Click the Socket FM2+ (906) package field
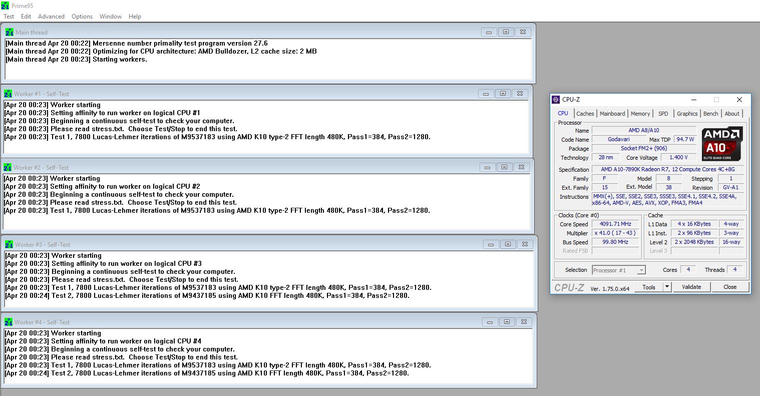This screenshot has height=396, width=760. pyautogui.click(x=644, y=148)
